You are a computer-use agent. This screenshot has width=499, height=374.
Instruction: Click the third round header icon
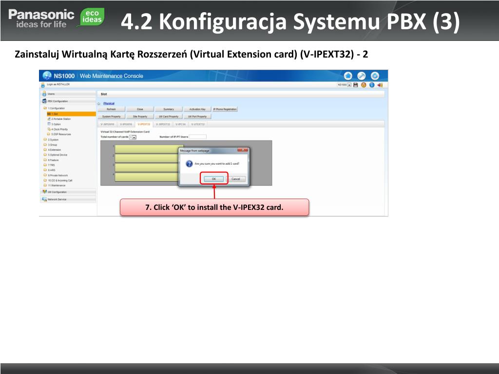375,76
